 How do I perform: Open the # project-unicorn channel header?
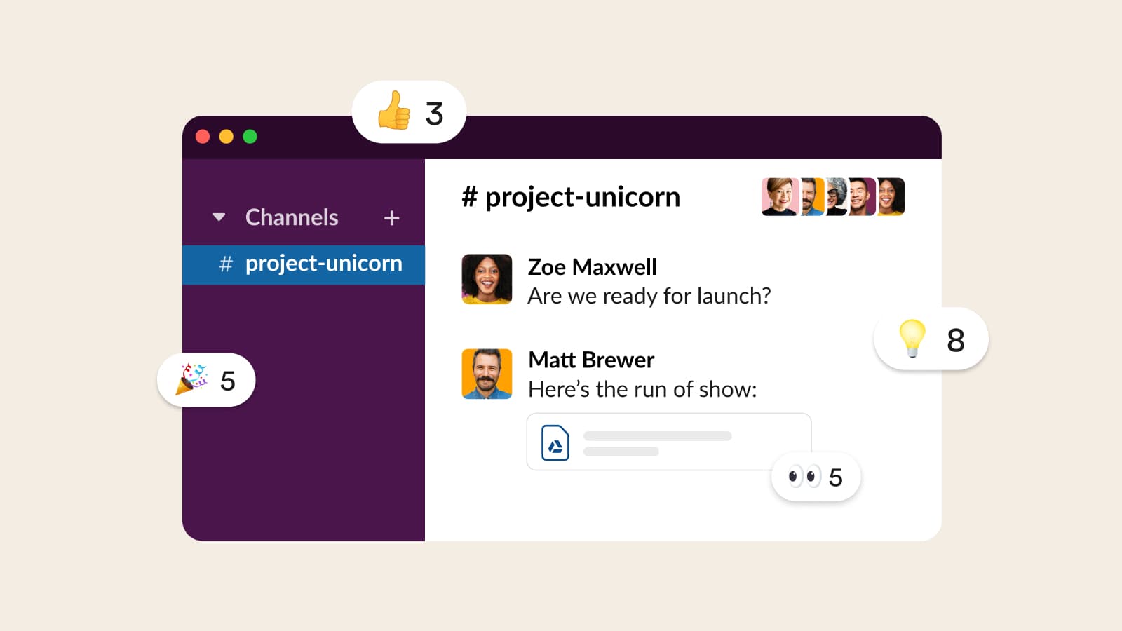point(571,197)
